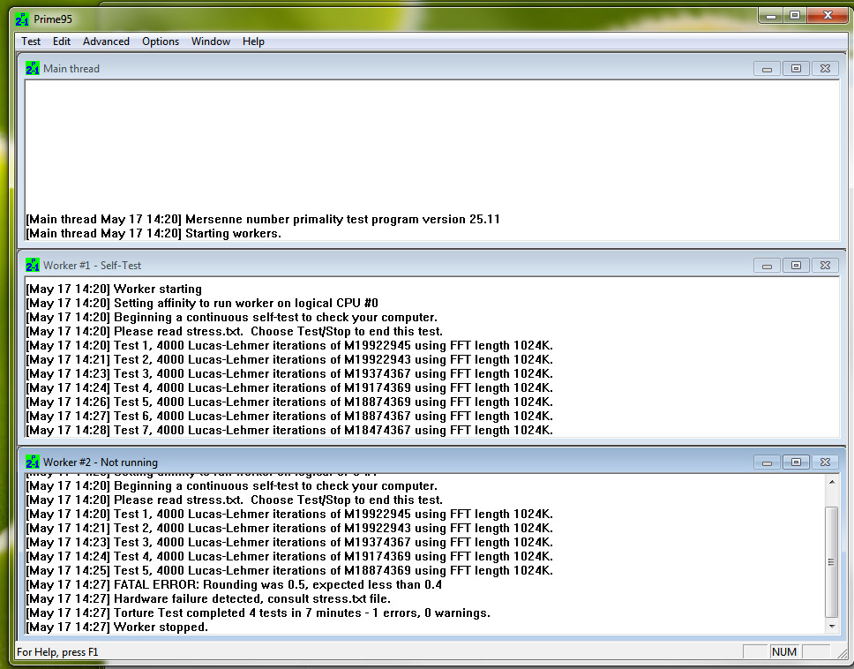Open the Test menu
The height and width of the screenshot is (669, 854).
point(31,41)
